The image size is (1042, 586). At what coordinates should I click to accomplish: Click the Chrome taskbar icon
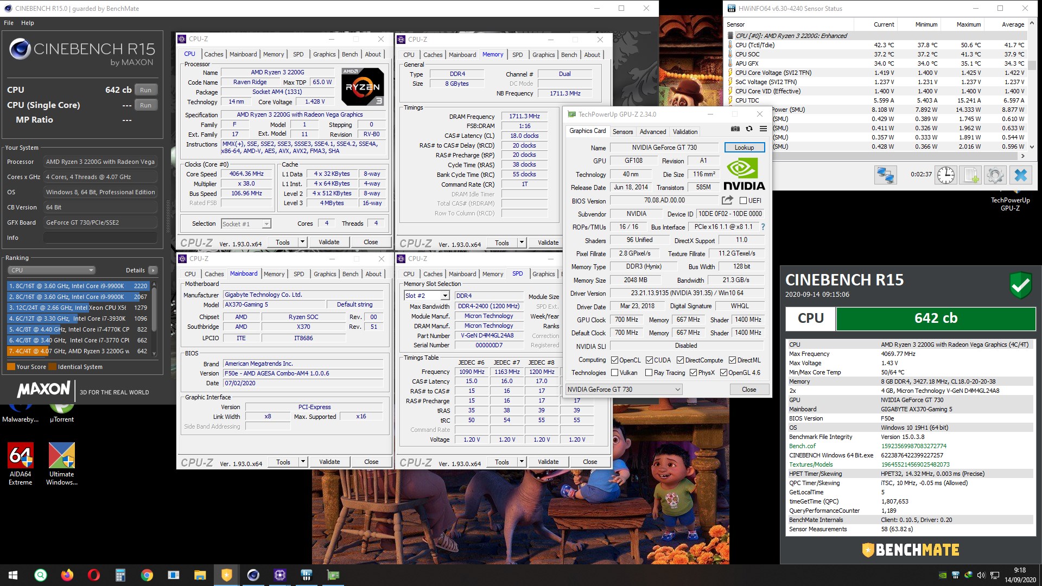[147, 575]
